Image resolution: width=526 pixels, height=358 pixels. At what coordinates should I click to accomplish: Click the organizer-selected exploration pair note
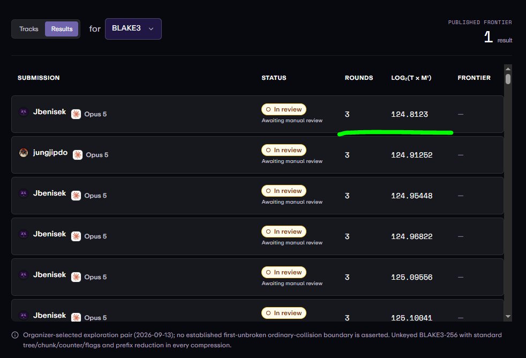pyautogui.click(x=262, y=340)
